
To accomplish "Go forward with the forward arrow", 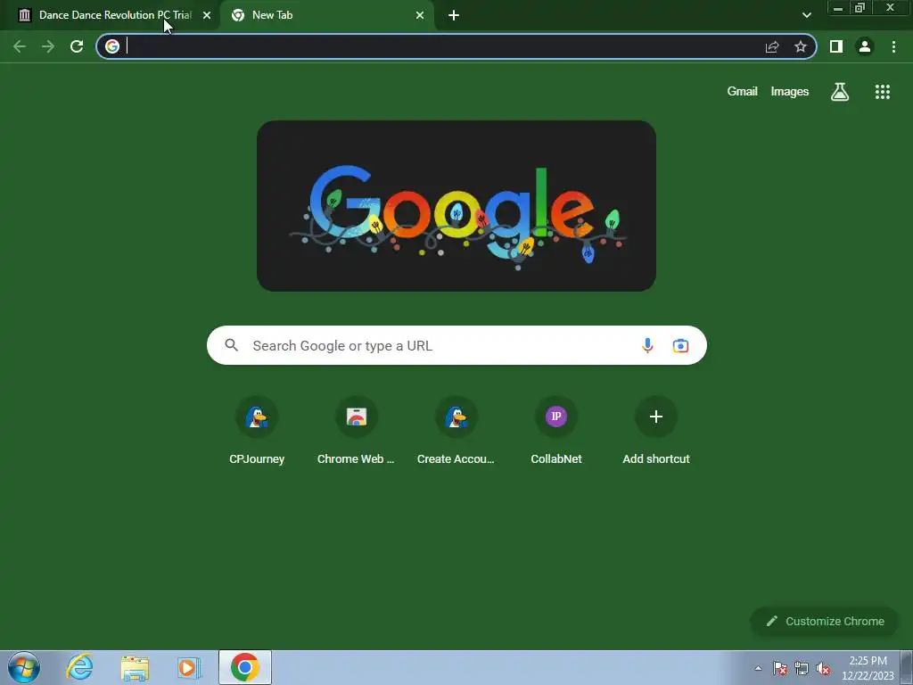I will (x=48, y=46).
